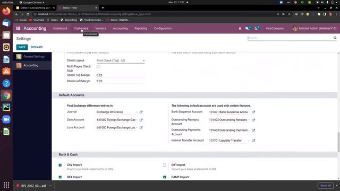Click Show all downloads button

[326, 186]
